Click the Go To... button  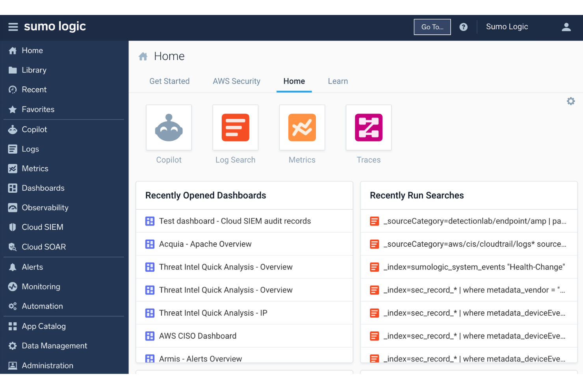pos(432,27)
